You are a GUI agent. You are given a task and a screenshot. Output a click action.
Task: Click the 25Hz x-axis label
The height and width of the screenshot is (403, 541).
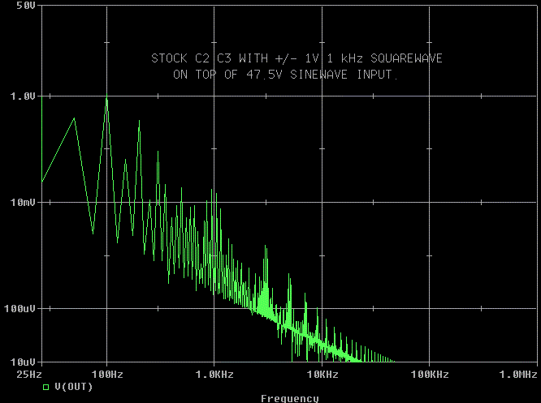29,375
